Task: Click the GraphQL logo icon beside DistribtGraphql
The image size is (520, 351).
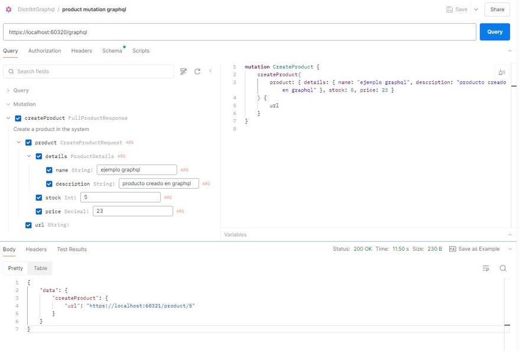Action: click(9, 9)
